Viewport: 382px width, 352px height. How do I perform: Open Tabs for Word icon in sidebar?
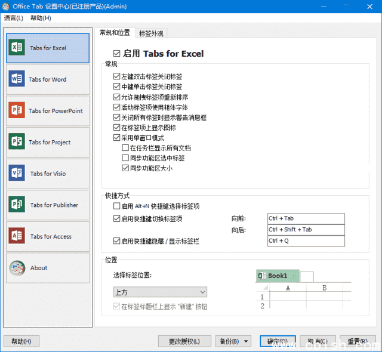(17, 79)
